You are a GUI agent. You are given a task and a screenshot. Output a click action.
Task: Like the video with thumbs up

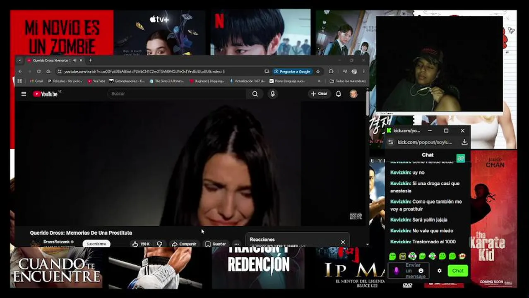click(x=141, y=244)
